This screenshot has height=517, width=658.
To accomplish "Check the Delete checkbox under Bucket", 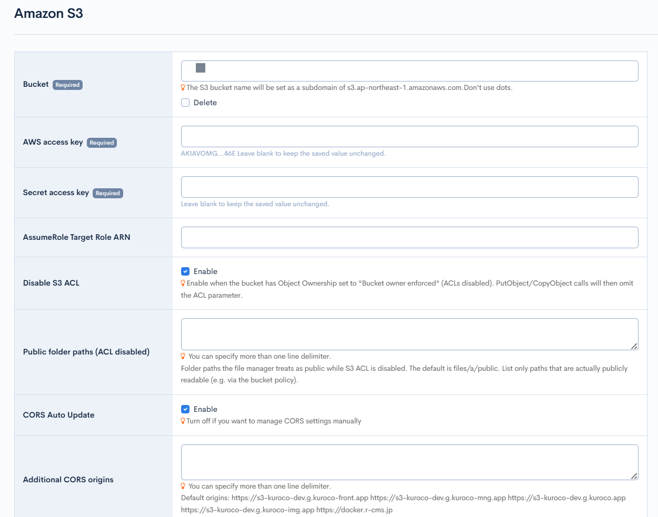I will [185, 103].
